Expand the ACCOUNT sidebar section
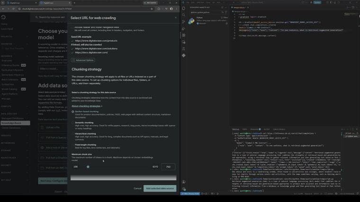Image resolution: width=360 pixels, height=202 pixels. [15, 172]
